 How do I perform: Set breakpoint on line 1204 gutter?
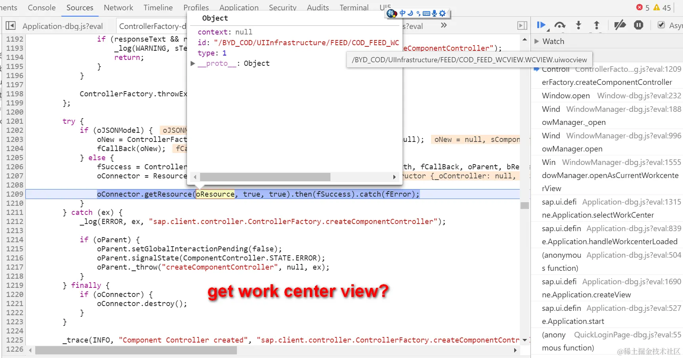15,149
